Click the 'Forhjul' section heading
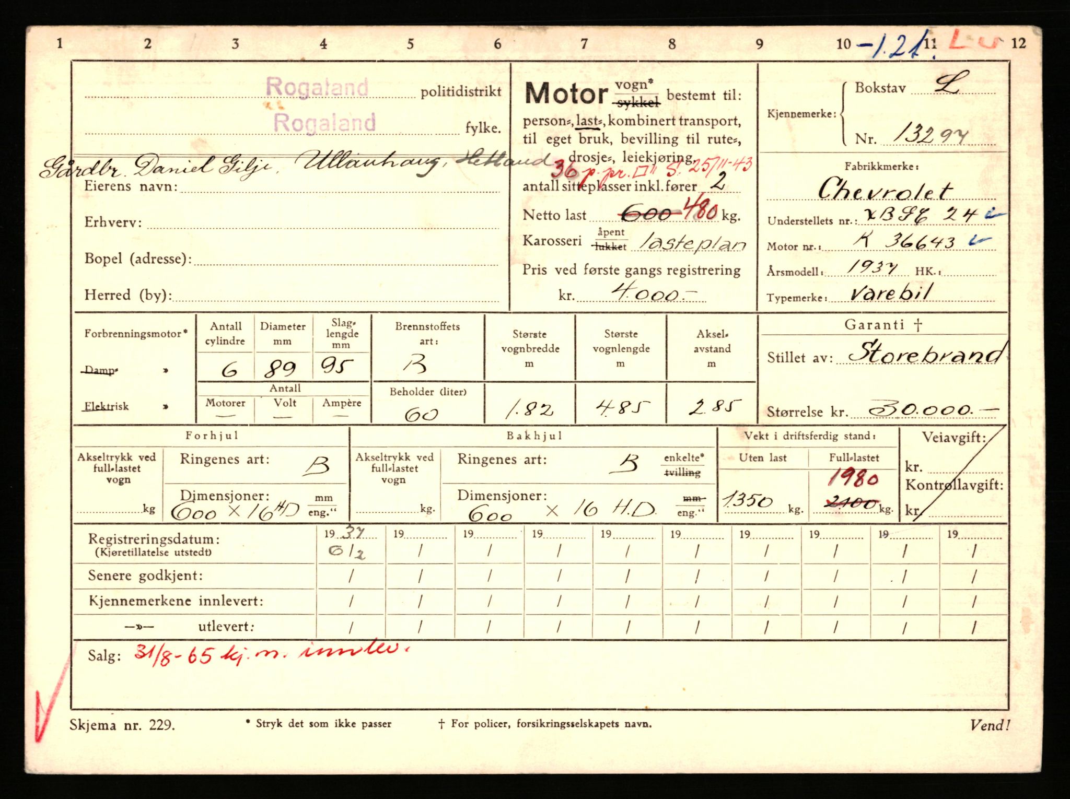This screenshot has width=1070, height=799. [x=212, y=436]
